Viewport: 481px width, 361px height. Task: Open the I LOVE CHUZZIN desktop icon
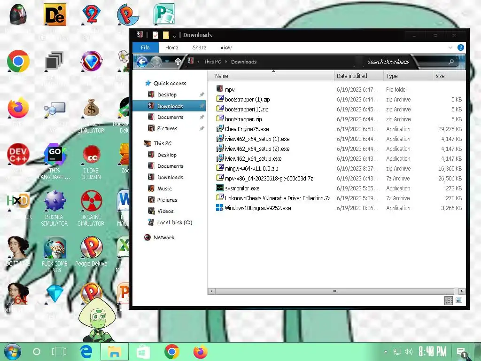pyautogui.click(x=91, y=154)
